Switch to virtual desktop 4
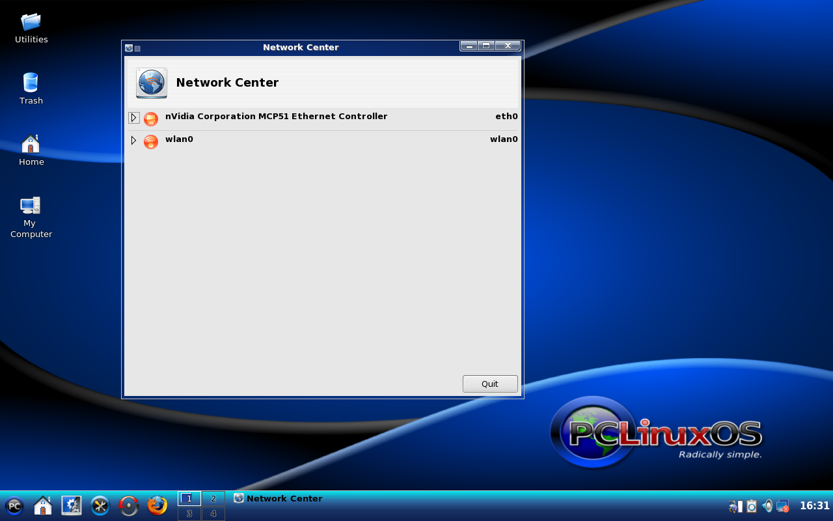Screen dimensions: 833x521 [213, 514]
